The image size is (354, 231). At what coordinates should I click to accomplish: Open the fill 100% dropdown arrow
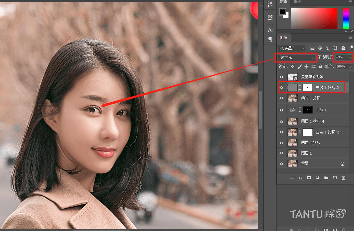coord(351,66)
